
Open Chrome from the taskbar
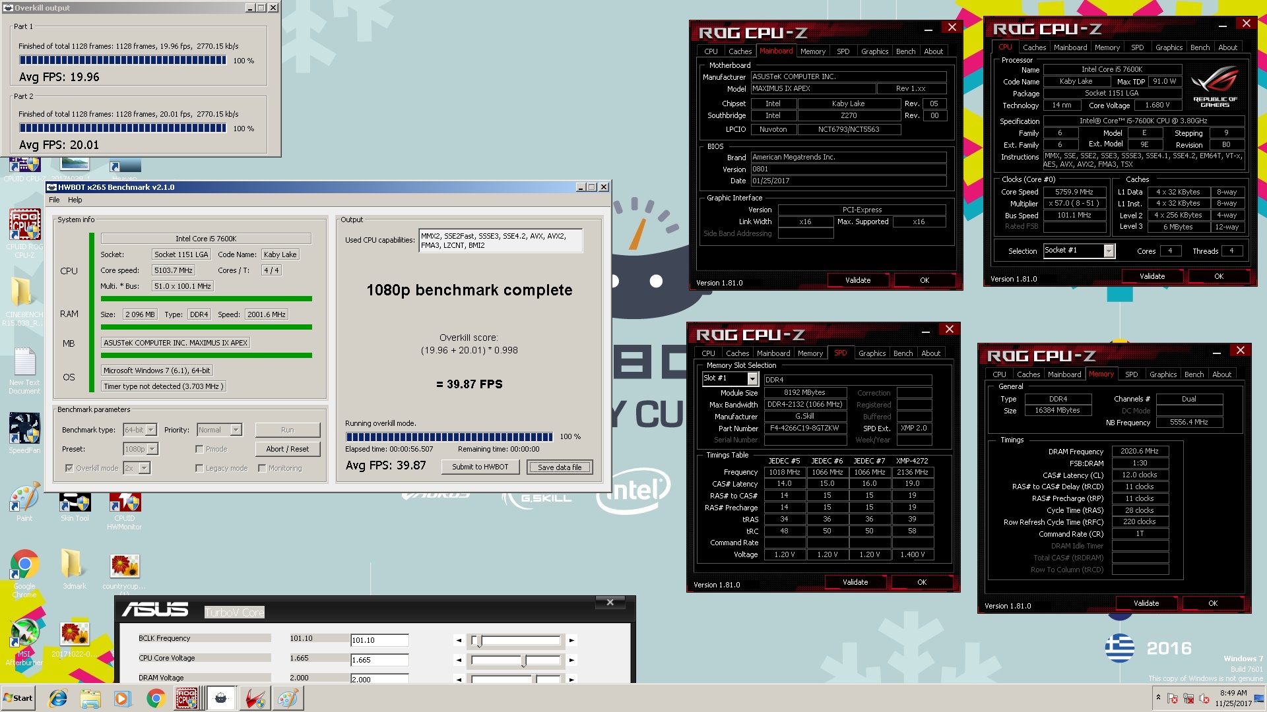(x=156, y=698)
